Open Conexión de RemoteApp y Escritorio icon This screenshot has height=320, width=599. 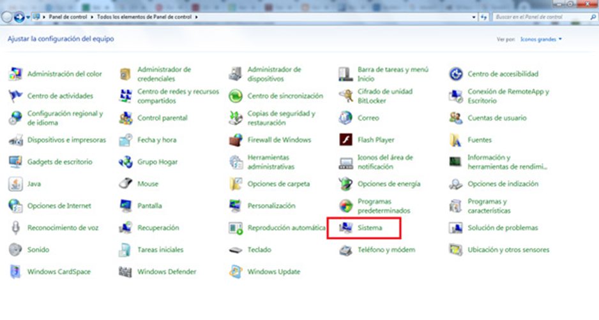coord(456,96)
